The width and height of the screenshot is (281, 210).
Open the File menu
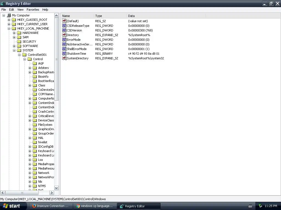(x=4, y=10)
